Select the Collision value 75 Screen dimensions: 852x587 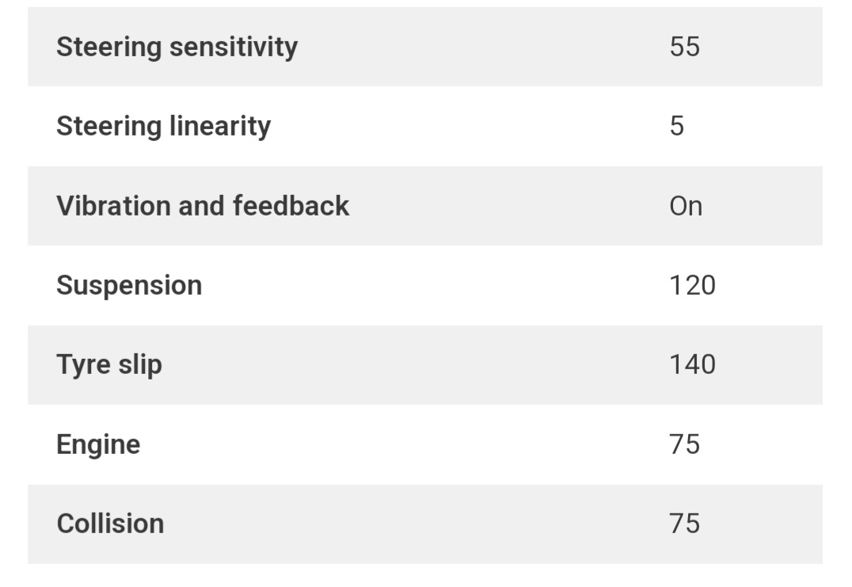click(684, 524)
